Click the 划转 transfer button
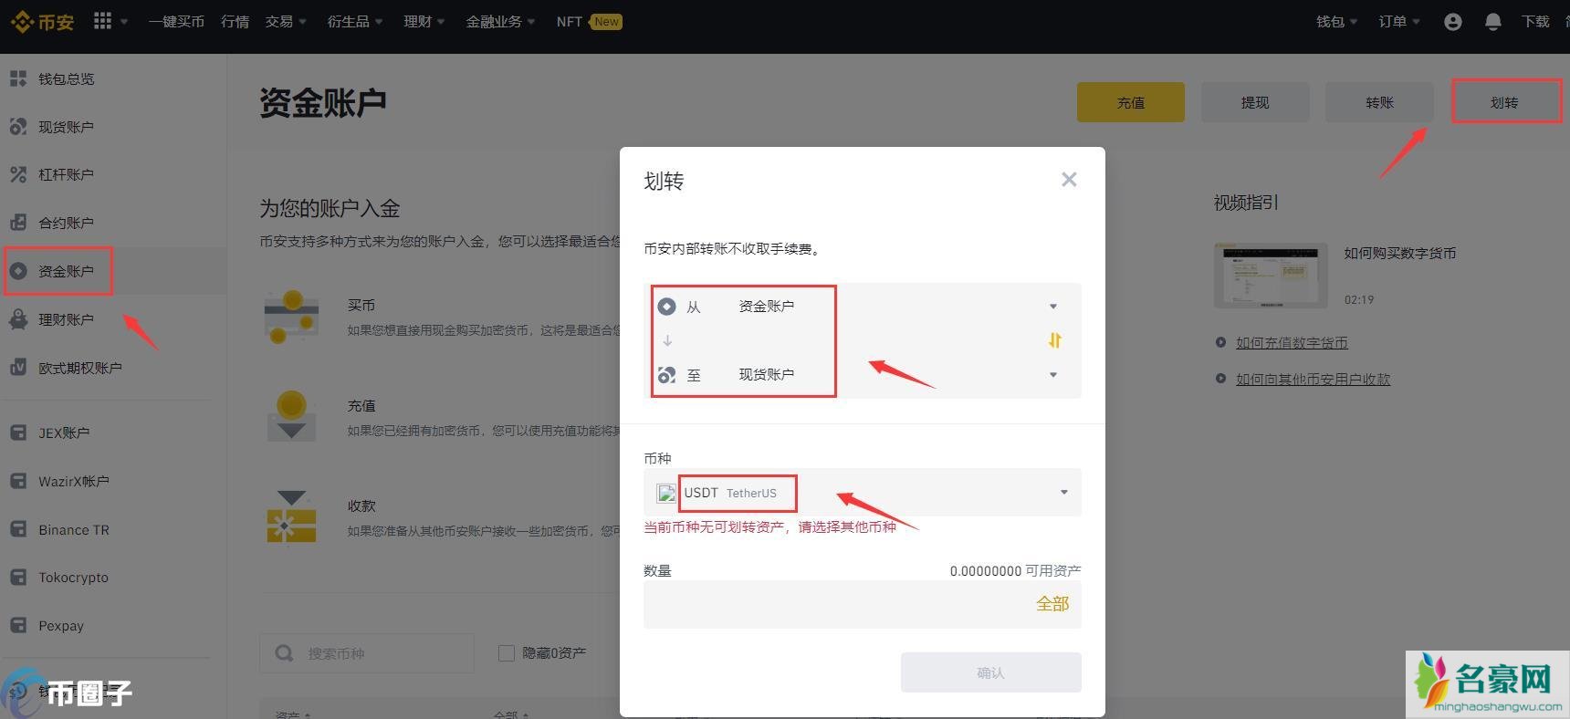 point(1504,102)
